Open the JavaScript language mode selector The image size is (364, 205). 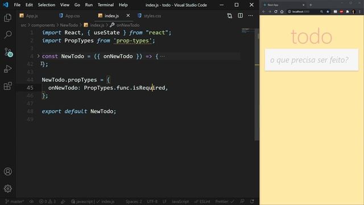point(180,202)
